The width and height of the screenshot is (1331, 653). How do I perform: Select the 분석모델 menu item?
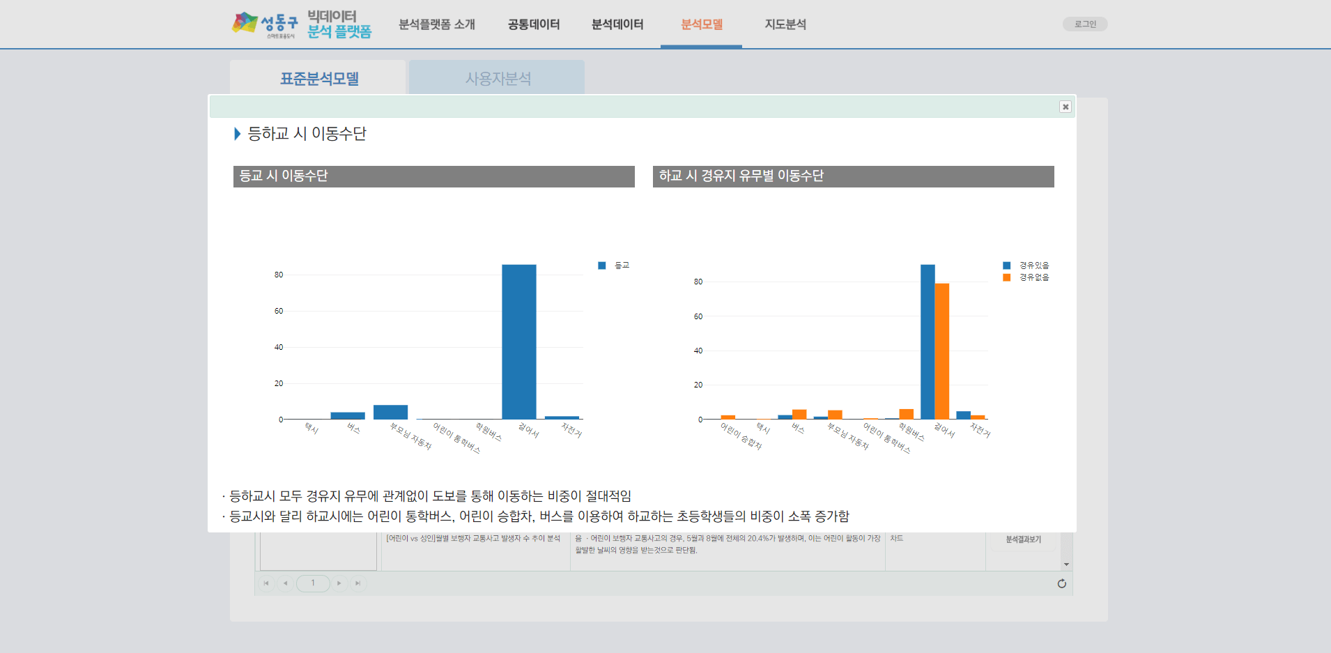click(701, 24)
